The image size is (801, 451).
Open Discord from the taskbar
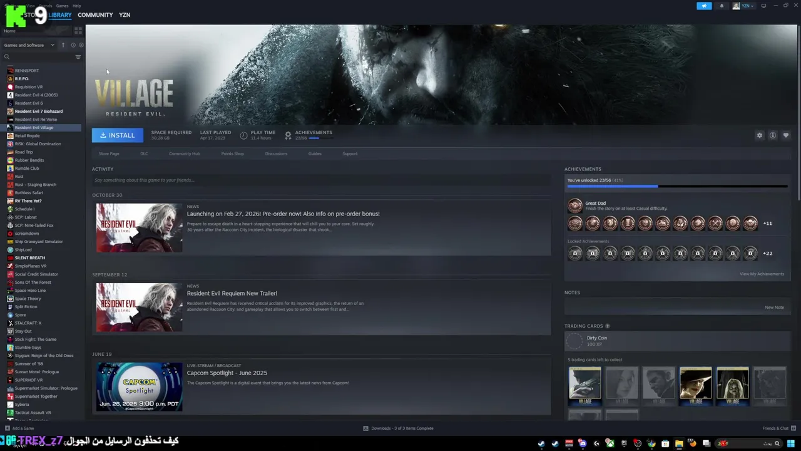(x=583, y=443)
